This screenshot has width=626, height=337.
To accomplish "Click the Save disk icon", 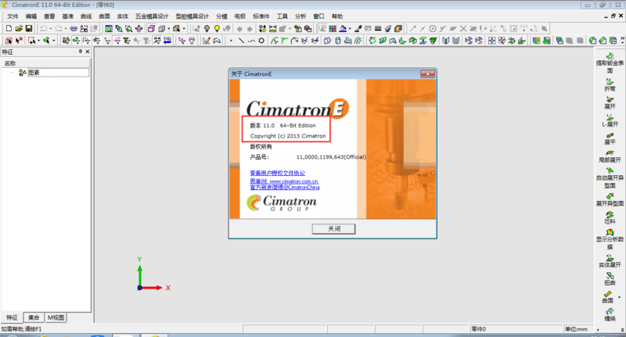I will click(x=29, y=29).
